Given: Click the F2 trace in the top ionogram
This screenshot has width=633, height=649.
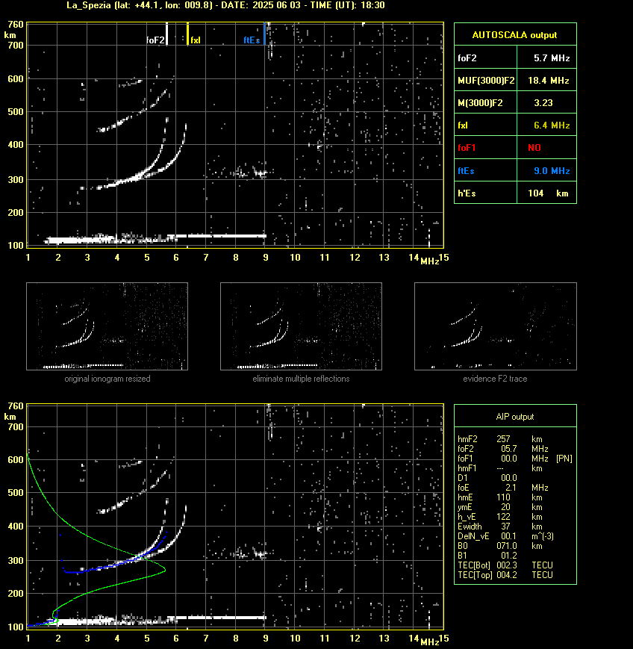Looking at the screenshot, I should point(137,177).
